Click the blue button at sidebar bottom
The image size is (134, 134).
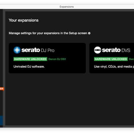point(1,121)
